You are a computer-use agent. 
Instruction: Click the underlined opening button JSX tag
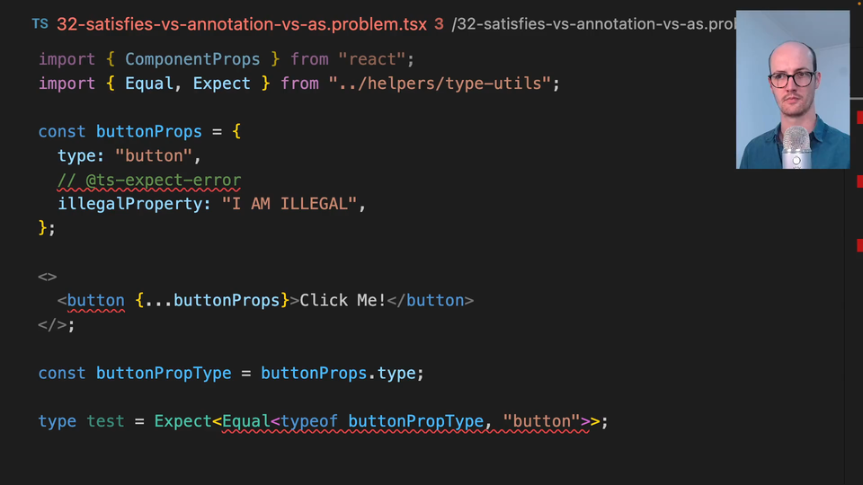pyautogui.click(x=95, y=300)
